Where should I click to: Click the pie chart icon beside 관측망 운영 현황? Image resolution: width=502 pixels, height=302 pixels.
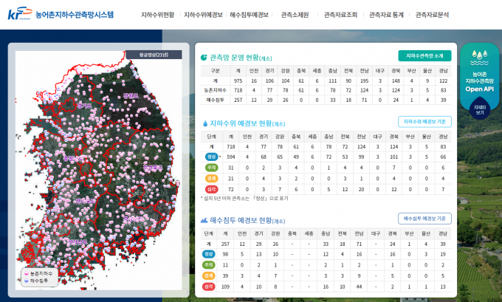pos(204,57)
